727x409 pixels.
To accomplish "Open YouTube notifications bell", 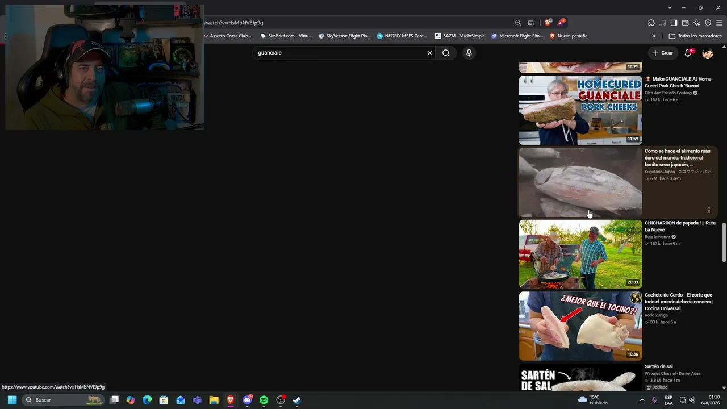I will tap(688, 53).
